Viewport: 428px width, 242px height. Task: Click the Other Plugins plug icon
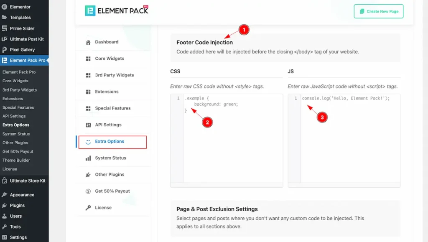pyautogui.click(x=88, y=175)
